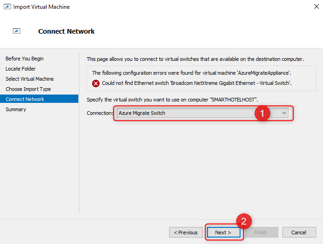The width and height of the screenshot is (323, 244).
Task: Click the Import Virtual Machine window title text
Action: coord(41,7)
